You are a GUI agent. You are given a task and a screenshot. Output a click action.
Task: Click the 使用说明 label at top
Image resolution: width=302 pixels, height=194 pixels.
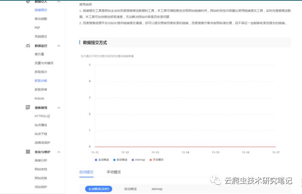coord(86,5)
